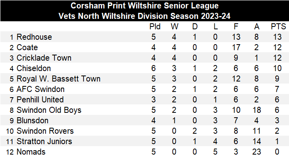Select the W column header
Viewport: 289px width, 157px height.
click(174, 27)
